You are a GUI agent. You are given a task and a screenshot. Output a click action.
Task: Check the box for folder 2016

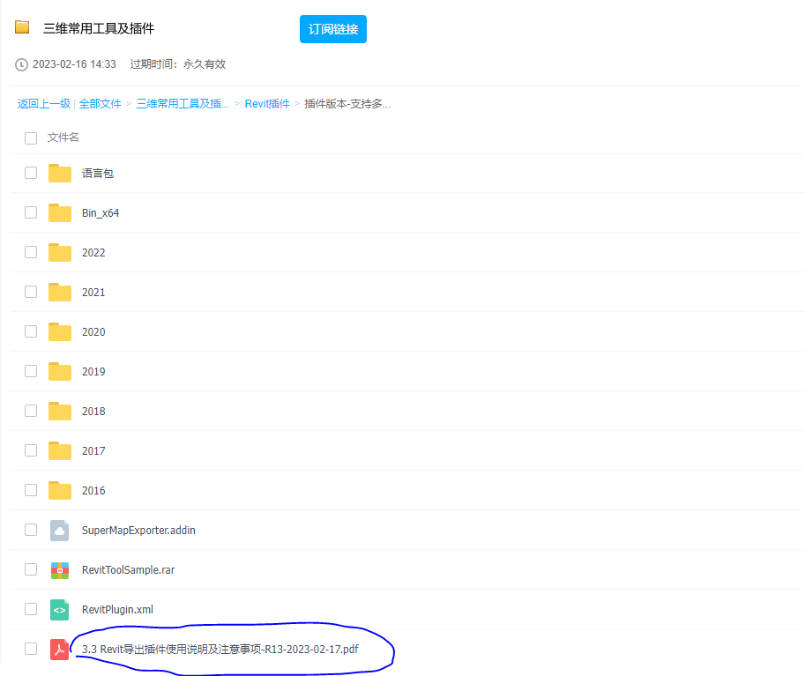click(x=31, y=490)
